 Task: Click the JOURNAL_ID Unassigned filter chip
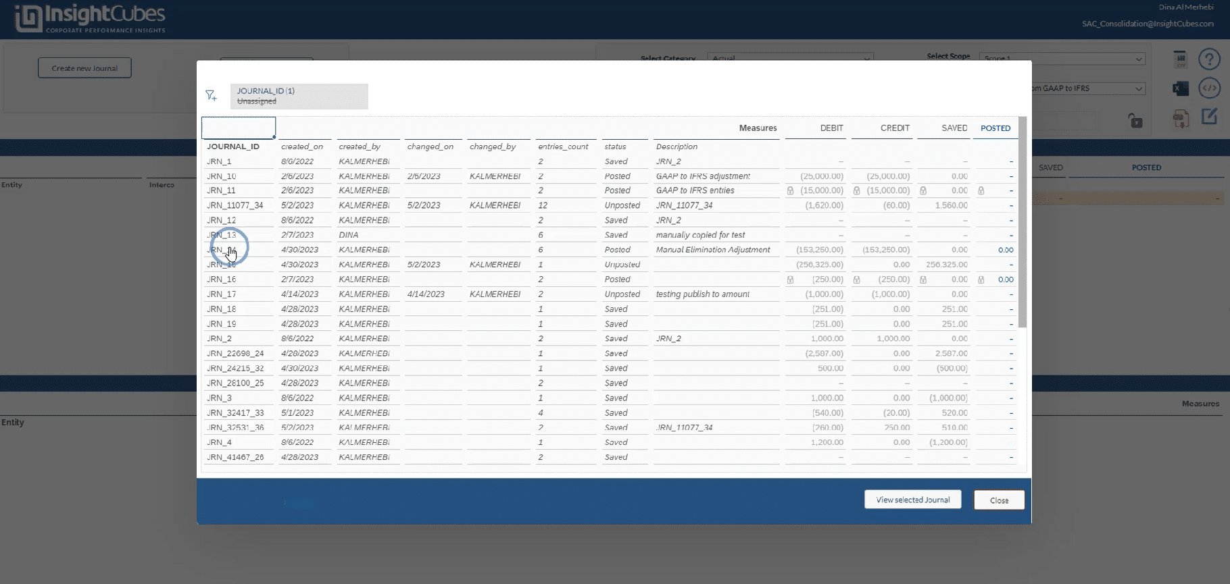click(x=299, y=96)
